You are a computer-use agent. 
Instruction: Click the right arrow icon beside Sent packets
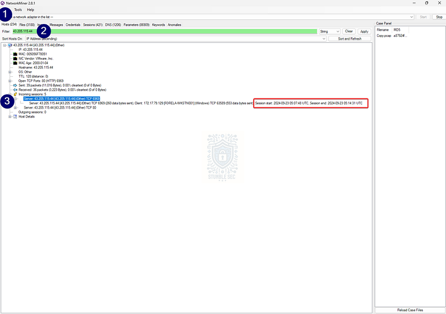click(15, 85)
